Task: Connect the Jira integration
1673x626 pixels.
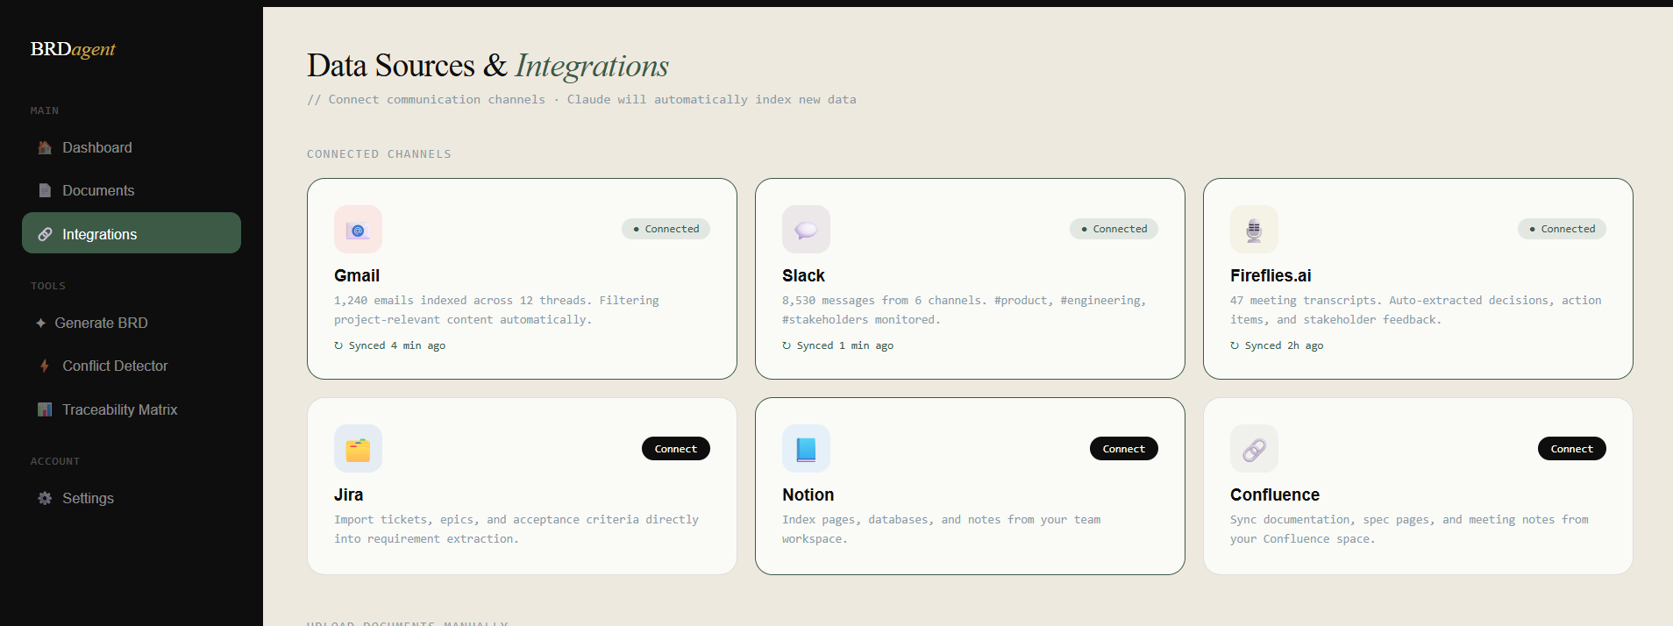Action: pyautogui.click(x=676, y=449)
